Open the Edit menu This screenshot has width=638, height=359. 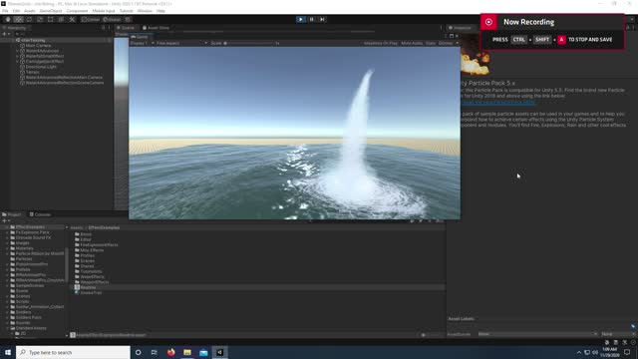(16, 11)
